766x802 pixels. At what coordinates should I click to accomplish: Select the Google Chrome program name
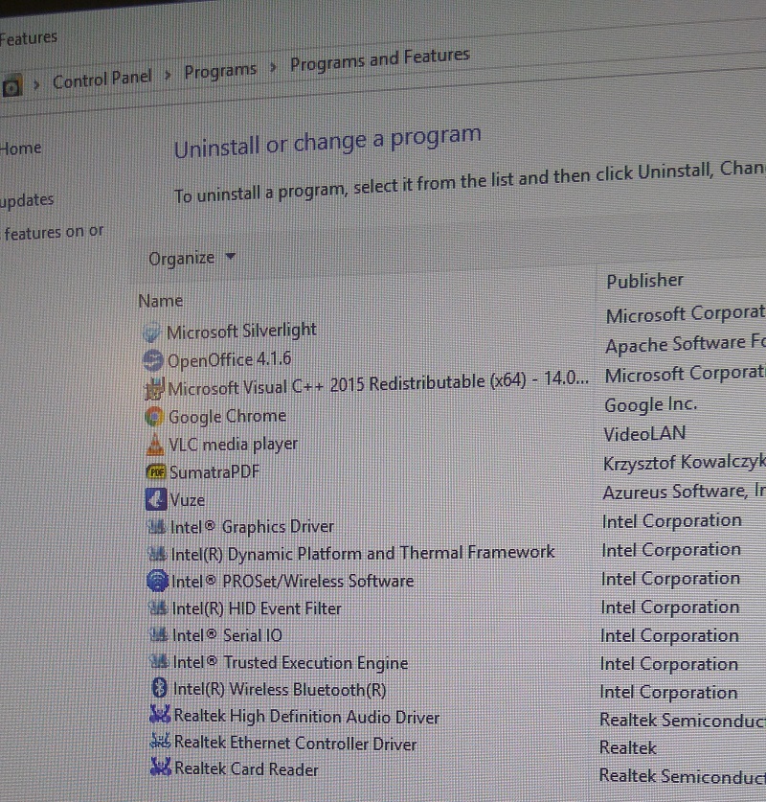coord(227,417)
